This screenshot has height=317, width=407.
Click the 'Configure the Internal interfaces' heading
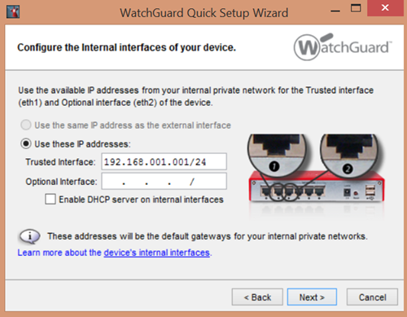pyautogui.click(x=126, y=47)
